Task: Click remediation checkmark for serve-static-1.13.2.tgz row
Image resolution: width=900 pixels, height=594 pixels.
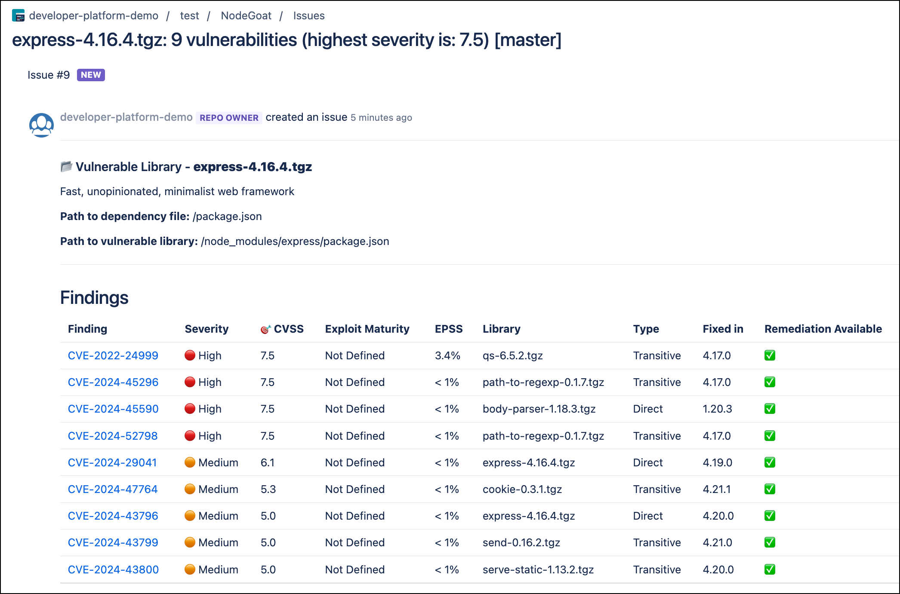Action: coord(770,570)
